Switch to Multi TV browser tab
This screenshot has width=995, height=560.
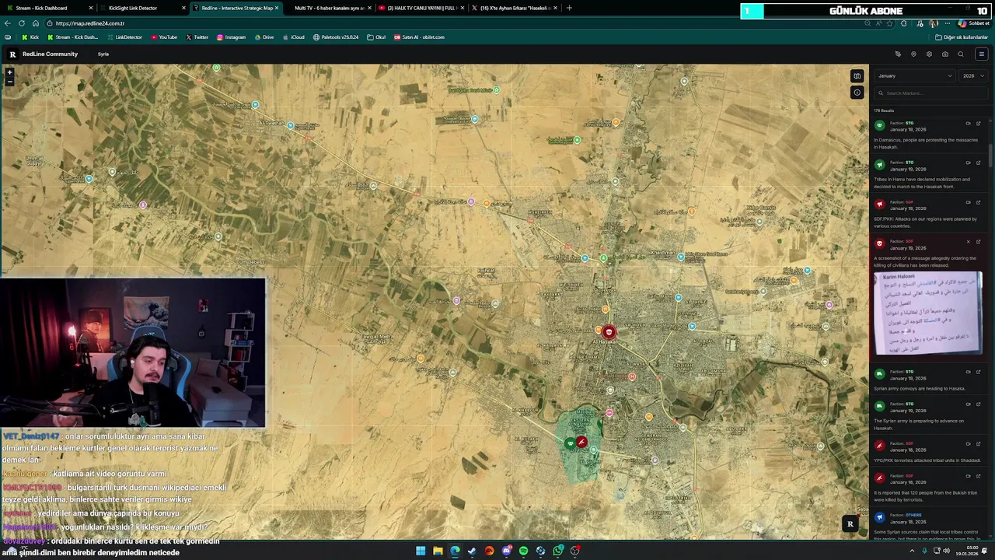pos(327,8)
